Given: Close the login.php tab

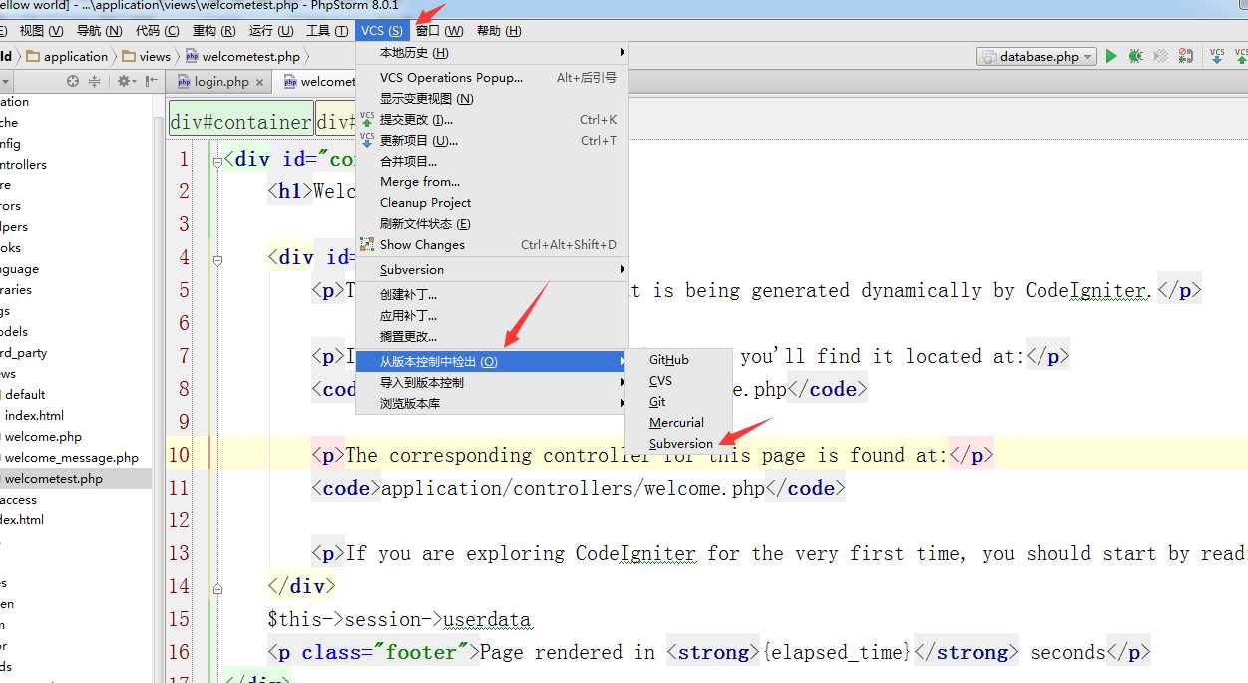Looking at the screenshot, I should [259, 83].
